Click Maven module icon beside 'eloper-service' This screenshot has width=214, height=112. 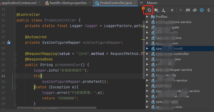(x=153, y=70)
